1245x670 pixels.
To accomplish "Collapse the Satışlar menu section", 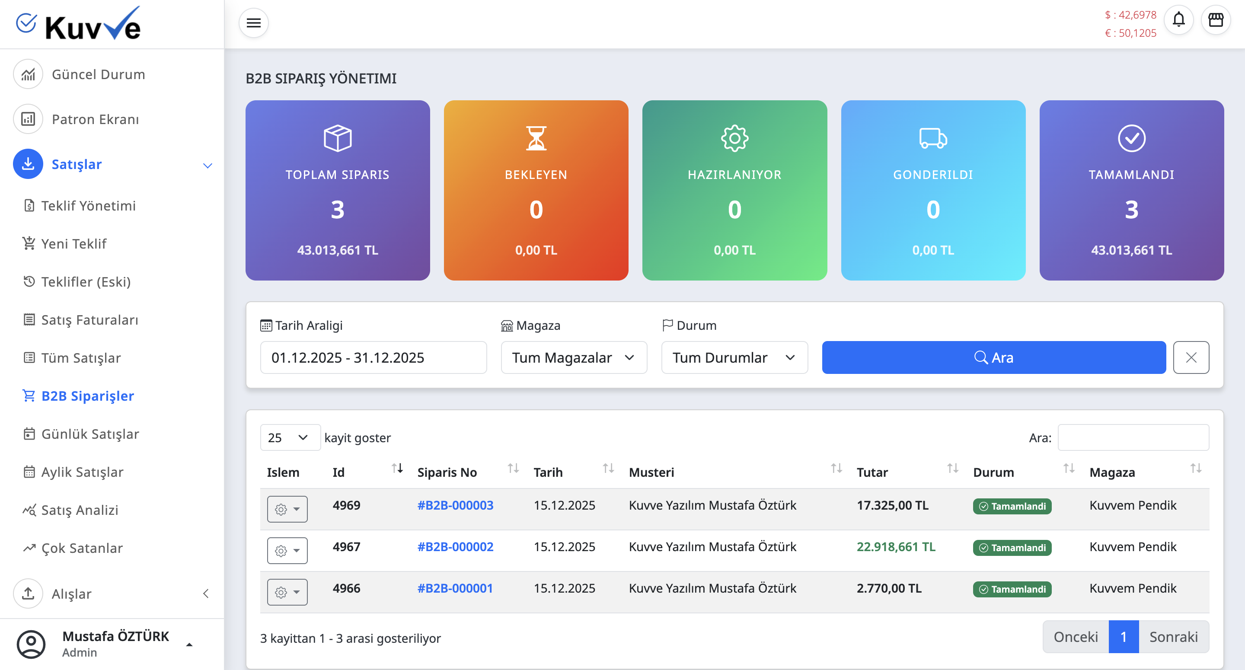I will [x=208, y=165].
